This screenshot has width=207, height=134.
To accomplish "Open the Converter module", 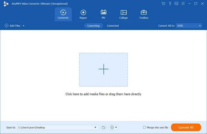I will point(63,14).
